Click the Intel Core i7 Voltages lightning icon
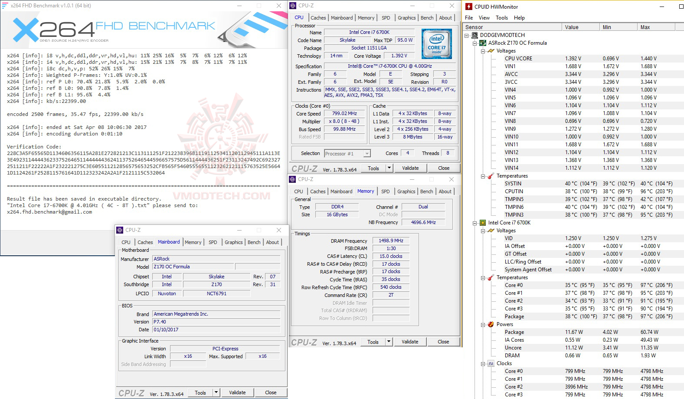This screenshot has height=399, width=684. [x=491, y=231]
